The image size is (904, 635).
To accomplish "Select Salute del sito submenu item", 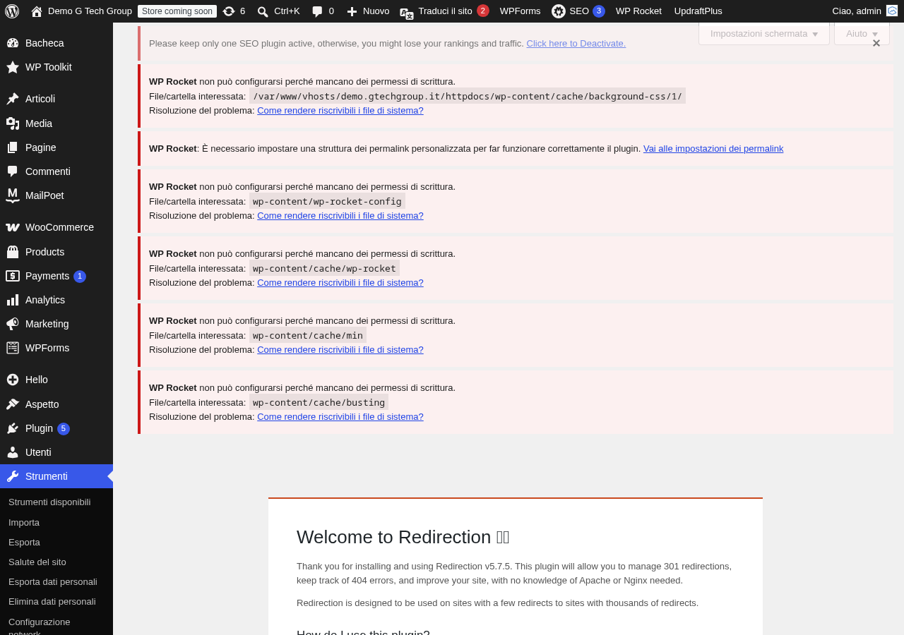I will tap(37, 562).
